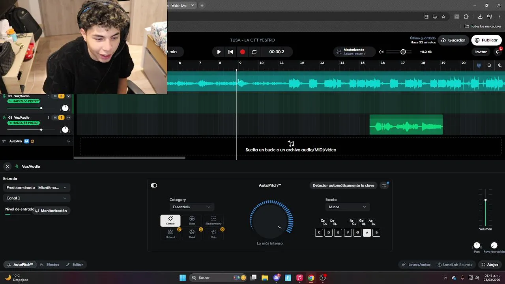The width and height of the screenshot is (505, 284).
Task: Select the Third AutoPitch preset
Action: point(192,234)
